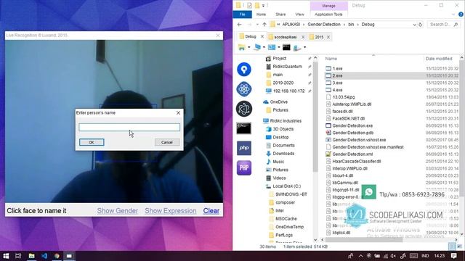Expand the first folder toolbar icon dropdown
The width and height of the screenshot is (465, 261).
click(248, 47)
